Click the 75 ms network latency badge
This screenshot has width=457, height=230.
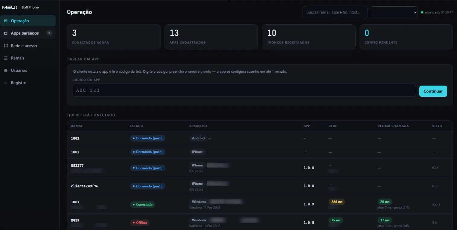click(336, 220)
